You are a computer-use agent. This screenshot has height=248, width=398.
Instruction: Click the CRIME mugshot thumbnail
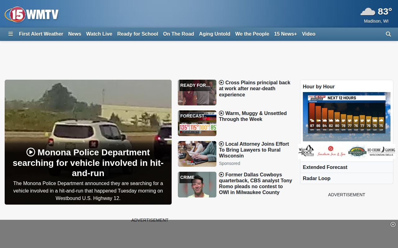tap(197, 184)
